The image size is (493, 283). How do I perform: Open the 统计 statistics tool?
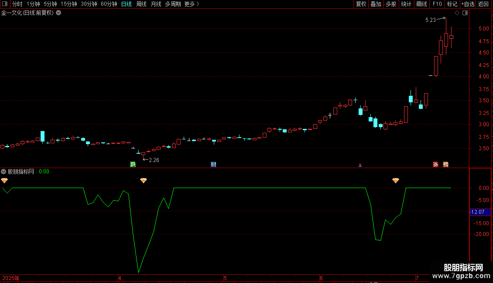tap(406, 4)
